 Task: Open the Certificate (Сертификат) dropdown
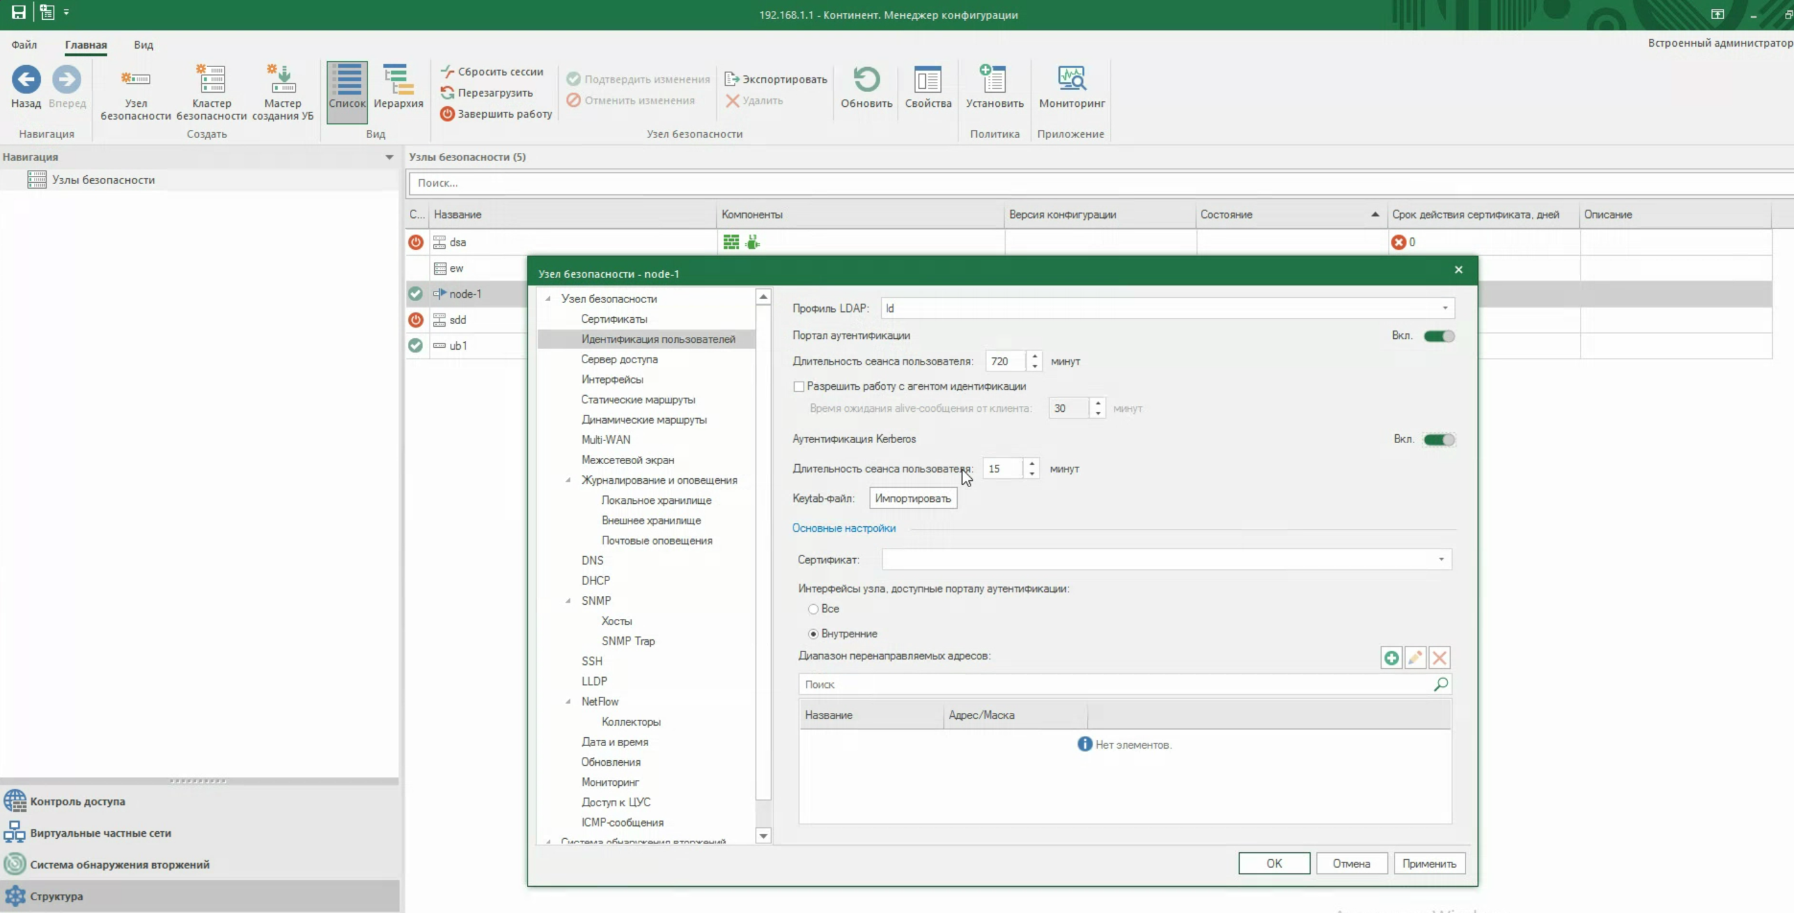click(x=1441, y=560)
